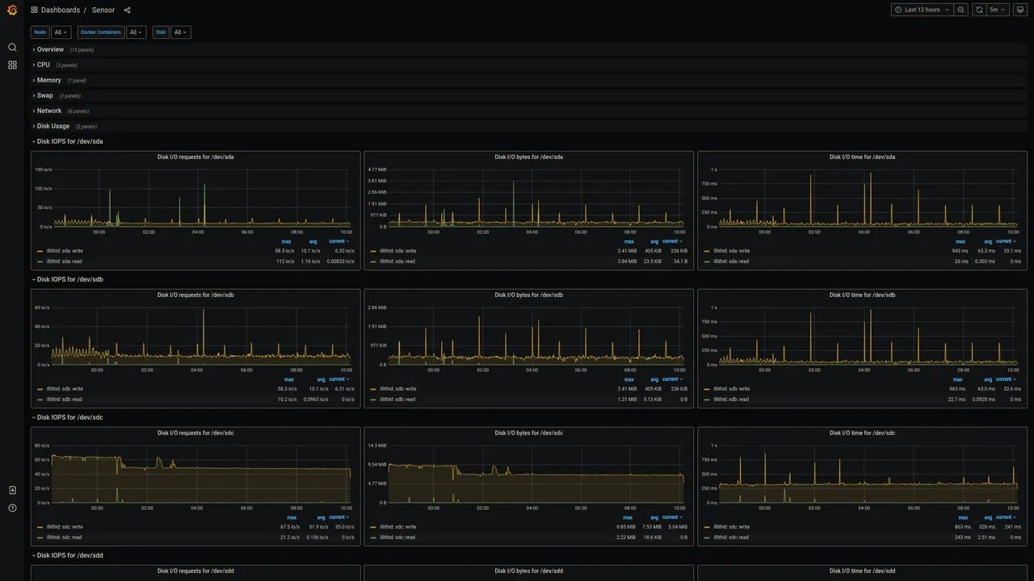Click the graph area of Disk I/O bytes for /dev/sdb
Image resolution: width=1034 pixels, height=581 pixels.
tap(536, 336)
